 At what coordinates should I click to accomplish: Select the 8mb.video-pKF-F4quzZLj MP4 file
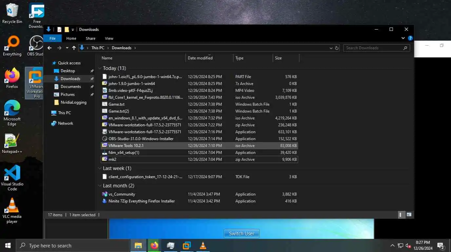point(199,91)
